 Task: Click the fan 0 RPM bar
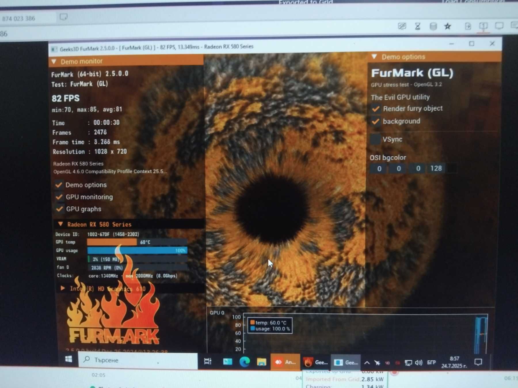pyautogui.click(x=138, y=268)
